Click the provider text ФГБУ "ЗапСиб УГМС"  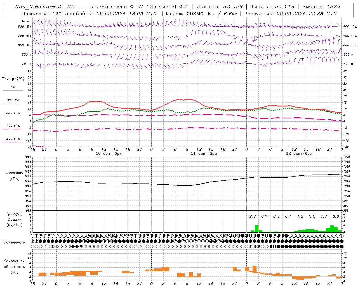(x=160, y=7)
